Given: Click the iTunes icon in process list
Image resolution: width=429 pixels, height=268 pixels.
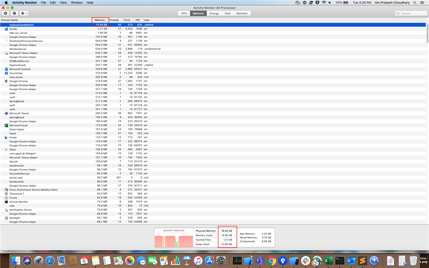Looking at the screenshot, I should coord(6,198).
